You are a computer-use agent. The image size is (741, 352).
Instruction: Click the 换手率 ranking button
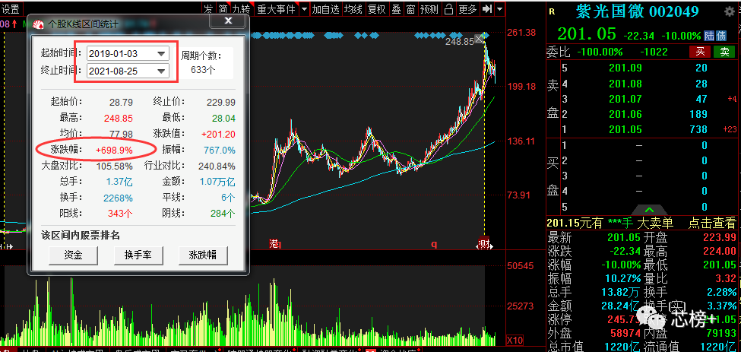[138, 255]
